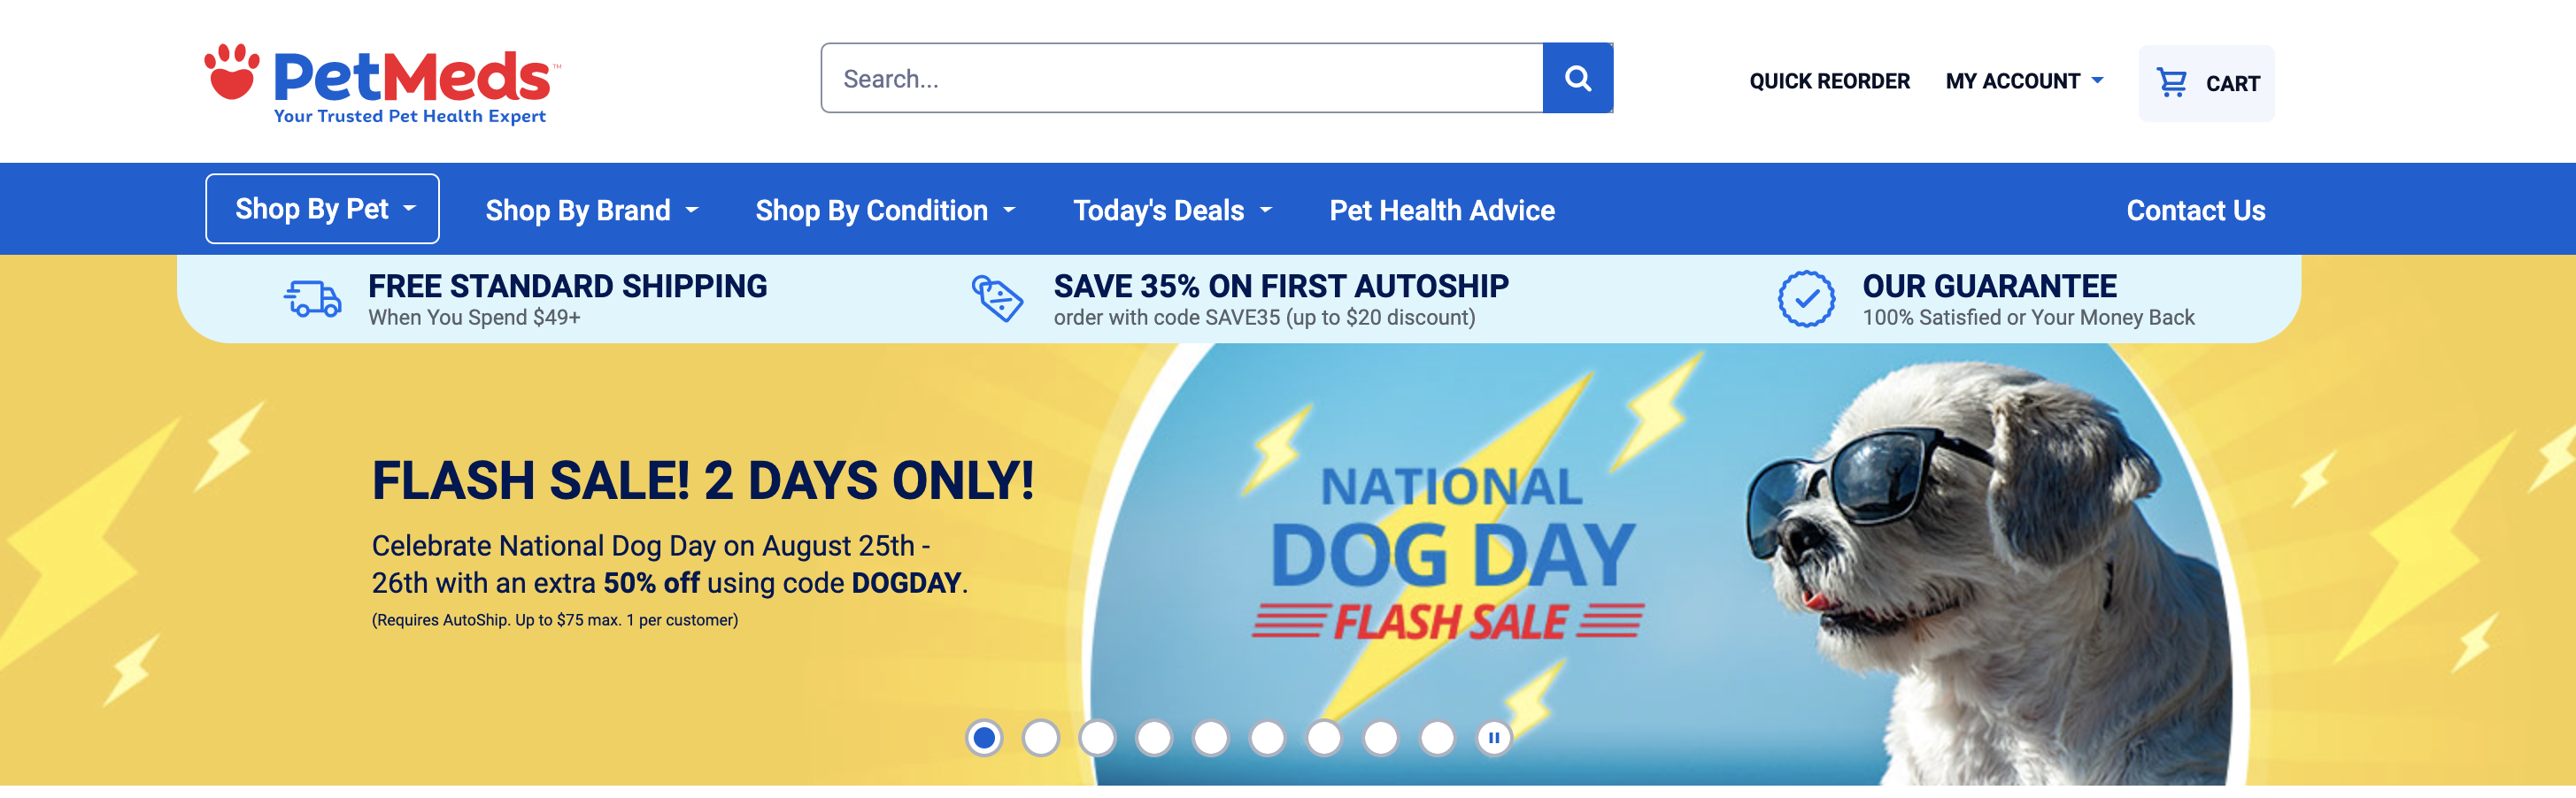Image resolution: width=2576 pixels, height=798 pixels.
Task: Select the fifth carousel slide dot
Action: (1211, 738)
